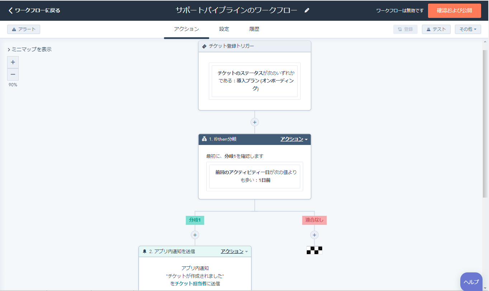The width and height of the screenshot is (489, 291).
Task: Click the 適合なし branch label
Action: (314, 220)
